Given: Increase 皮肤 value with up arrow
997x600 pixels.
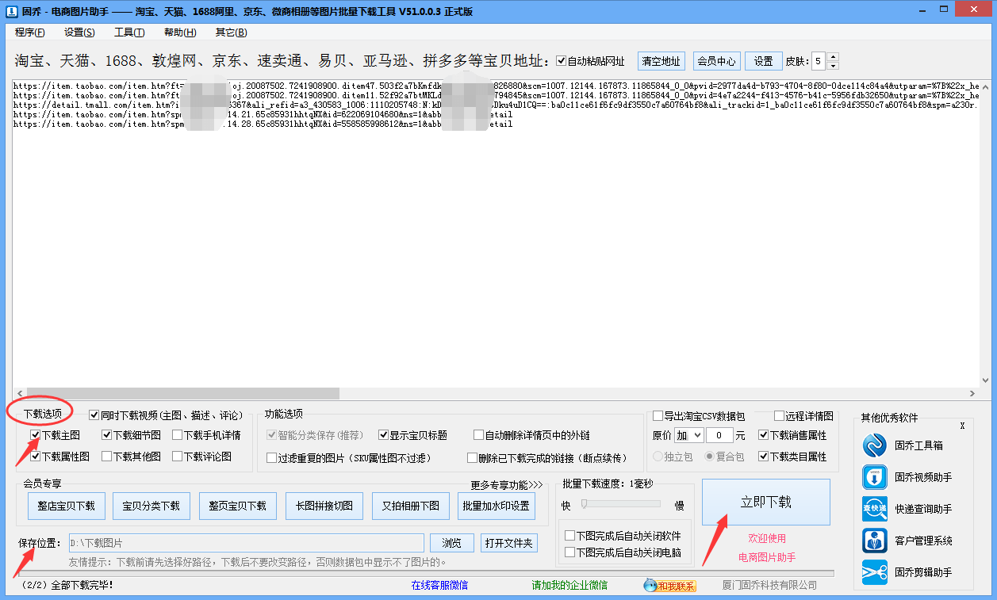Looking at the screenshot, I should click(x=833, y=56).
